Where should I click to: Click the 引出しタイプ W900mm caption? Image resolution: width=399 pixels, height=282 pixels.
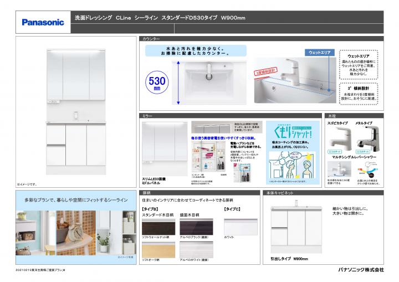289,259
